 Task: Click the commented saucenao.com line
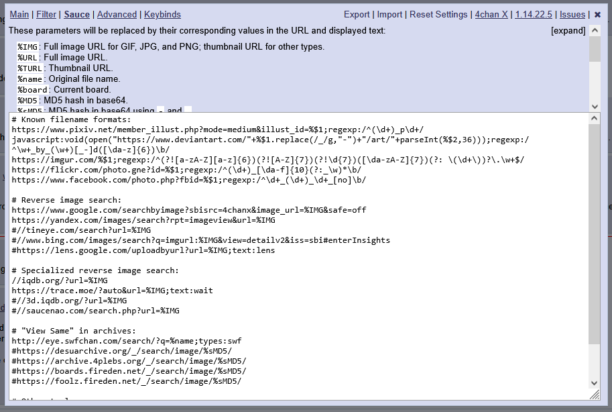[x=96, y=311]
